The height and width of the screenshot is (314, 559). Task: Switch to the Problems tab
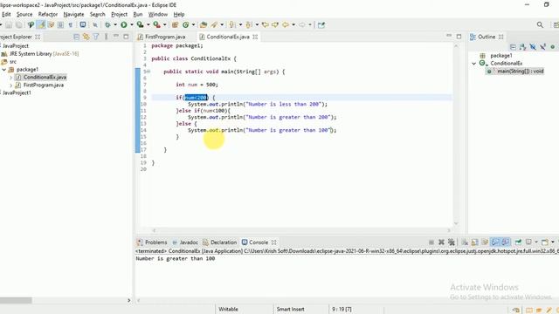point(152,242)
